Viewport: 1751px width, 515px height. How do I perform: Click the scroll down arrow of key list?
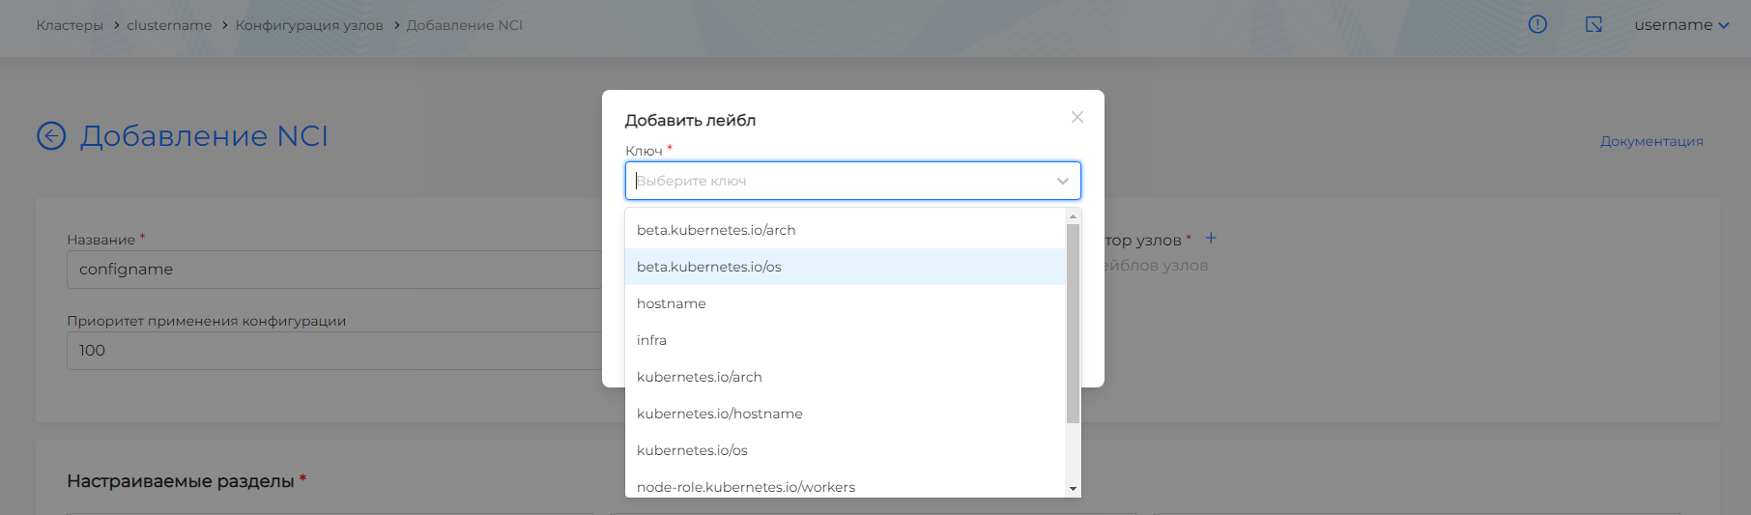point(1073,489)
